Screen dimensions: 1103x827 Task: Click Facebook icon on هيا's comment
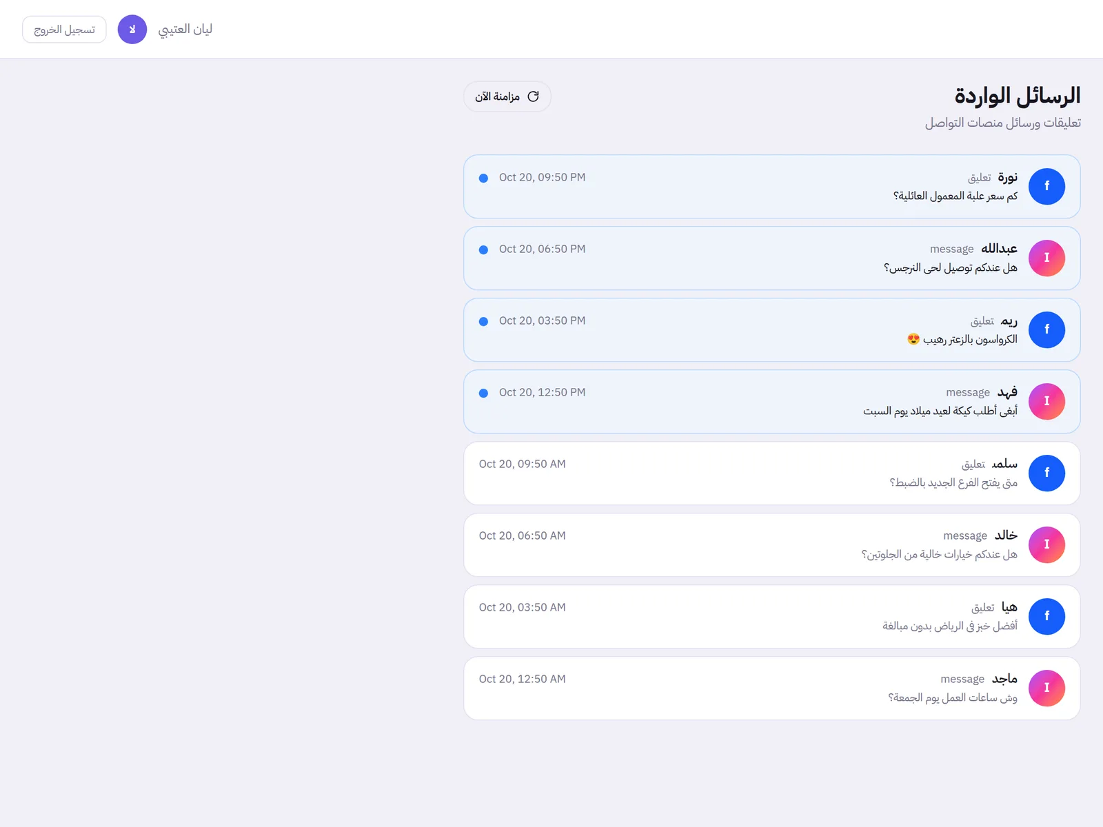(x=1046, y=617)
